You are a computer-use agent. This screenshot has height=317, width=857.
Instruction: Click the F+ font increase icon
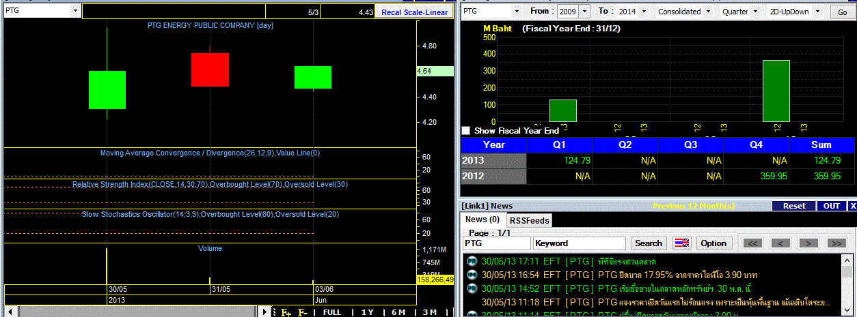pos(286,312)
